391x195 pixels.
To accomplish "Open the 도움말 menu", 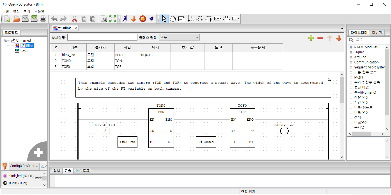I will click(x=39, y=11).
